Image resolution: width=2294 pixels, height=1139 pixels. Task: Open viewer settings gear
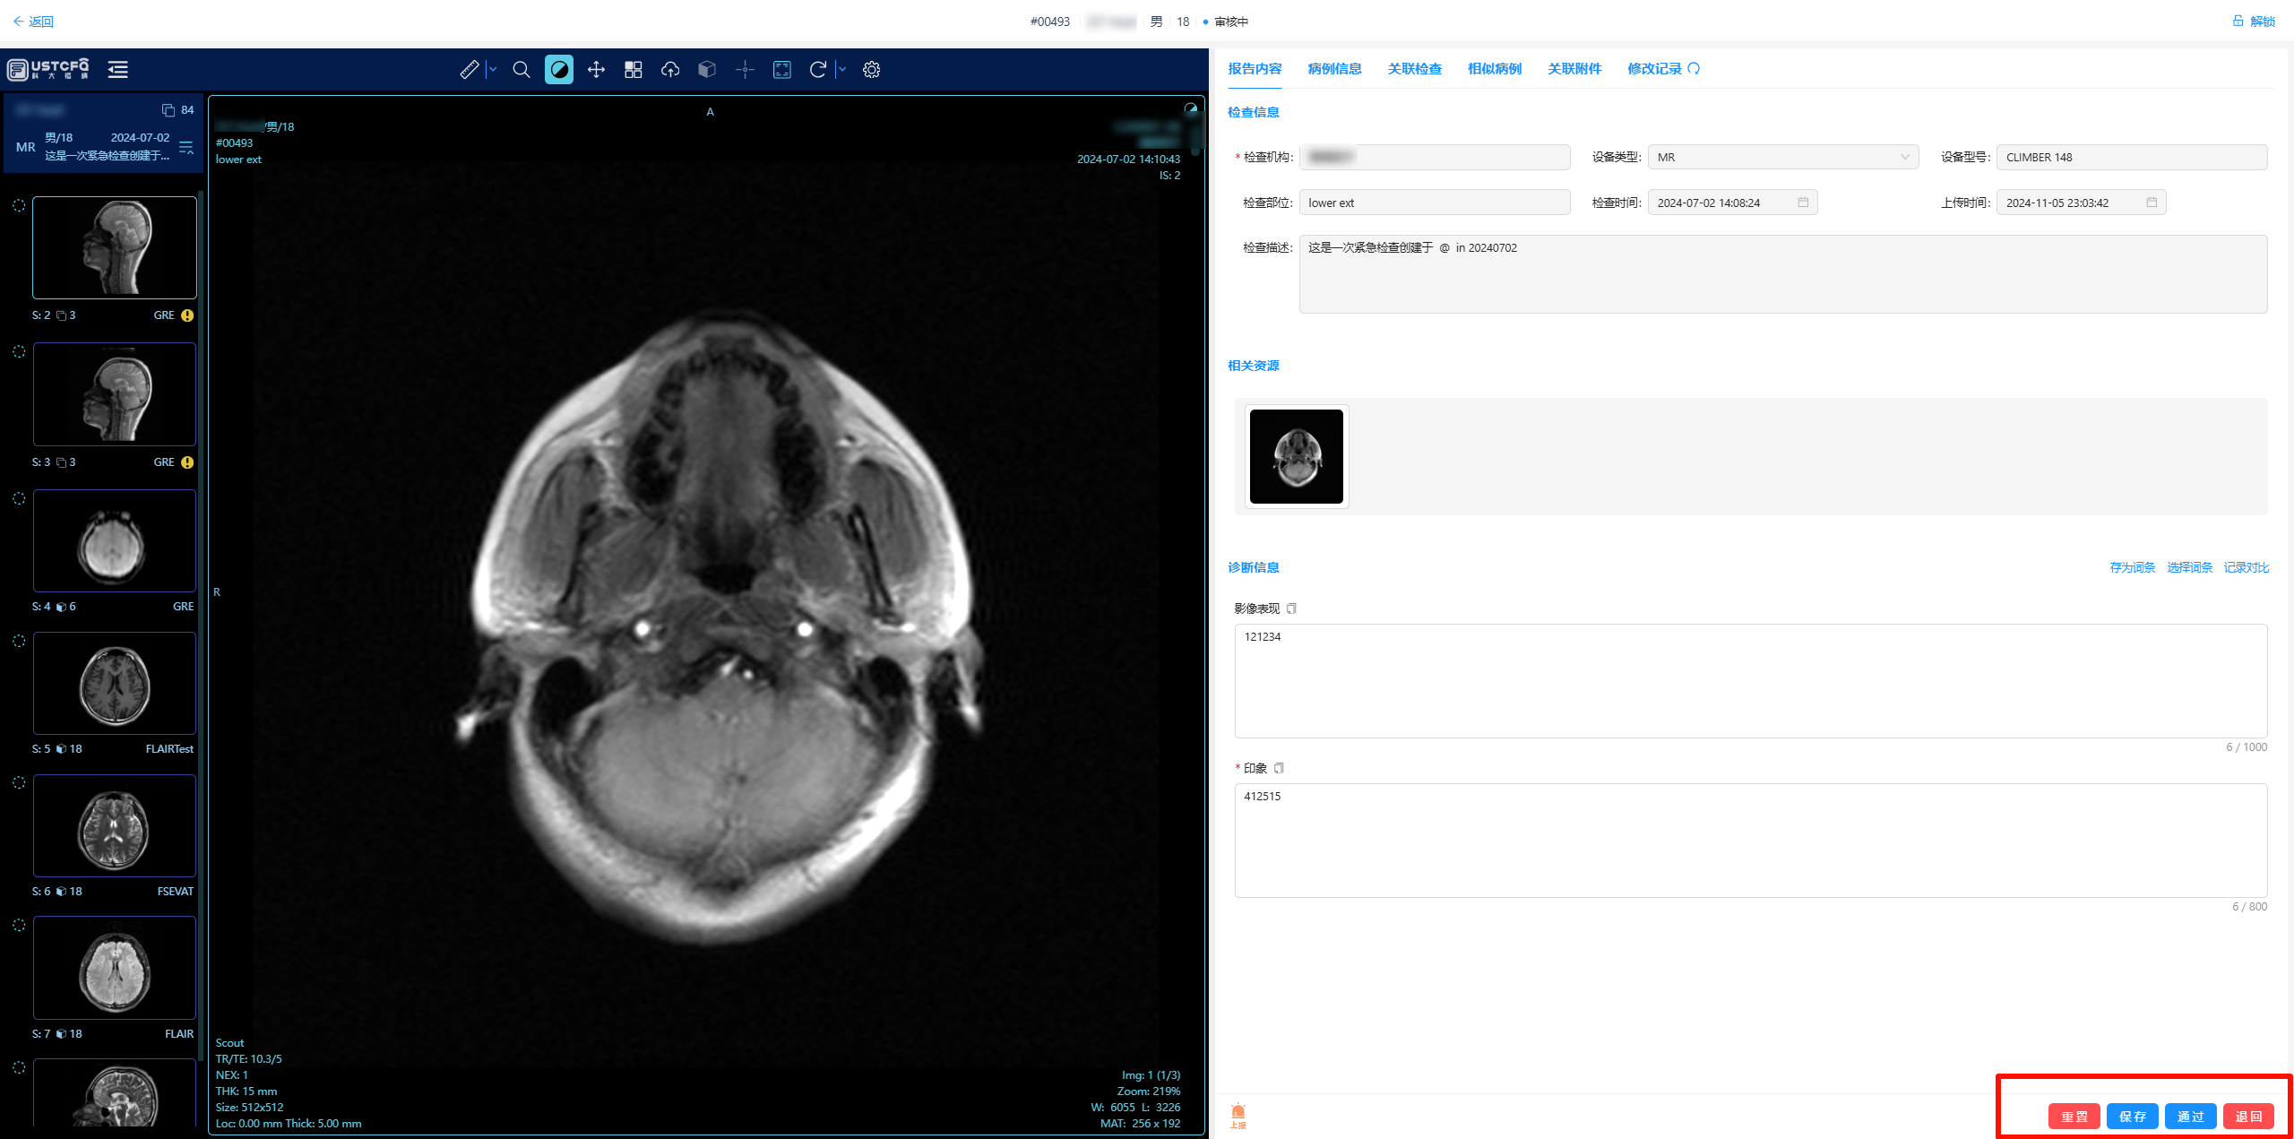871,69
